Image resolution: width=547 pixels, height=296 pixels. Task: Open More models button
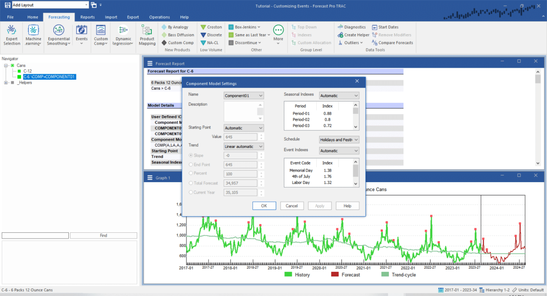[x=279, y=35]
